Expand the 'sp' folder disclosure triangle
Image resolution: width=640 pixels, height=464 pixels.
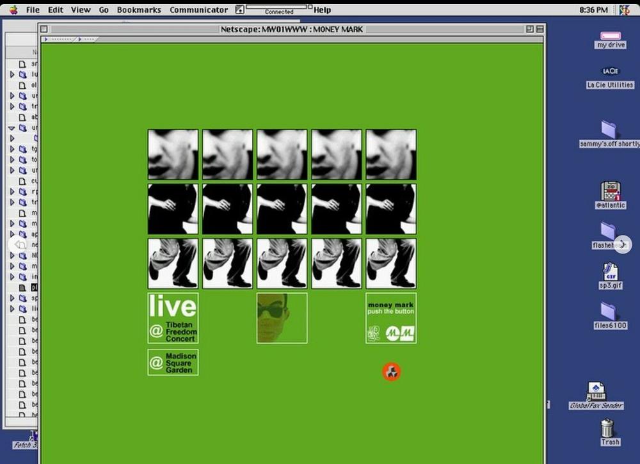pyautogui.click(x=12, y=298)
